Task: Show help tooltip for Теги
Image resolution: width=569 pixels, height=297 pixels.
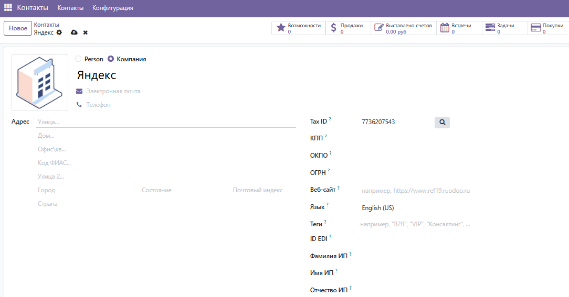Action: click(325, 222)
